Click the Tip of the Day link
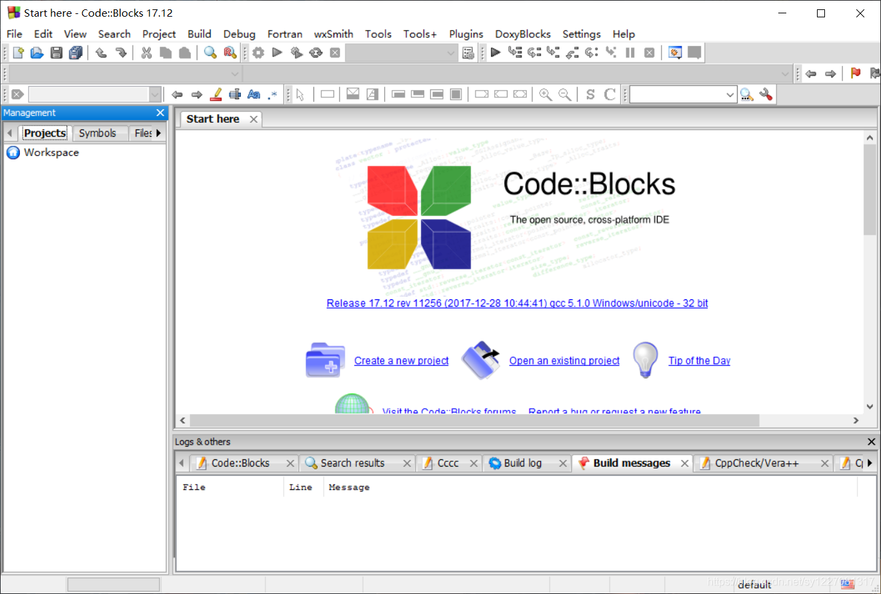Viewport: 881px width, 594px height. tap(700, 361)
